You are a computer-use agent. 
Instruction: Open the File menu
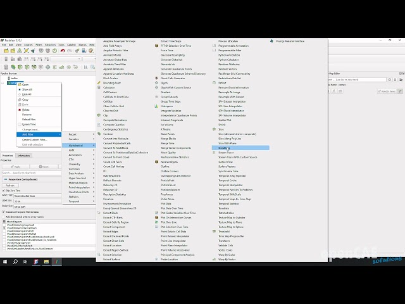pyautogui.click(x=4, y=45)
